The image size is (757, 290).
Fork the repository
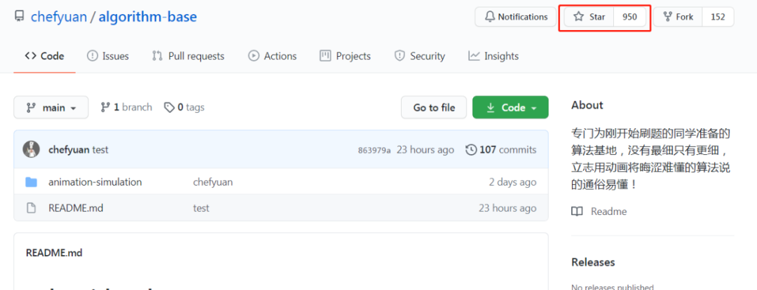(x=678, y=17)
